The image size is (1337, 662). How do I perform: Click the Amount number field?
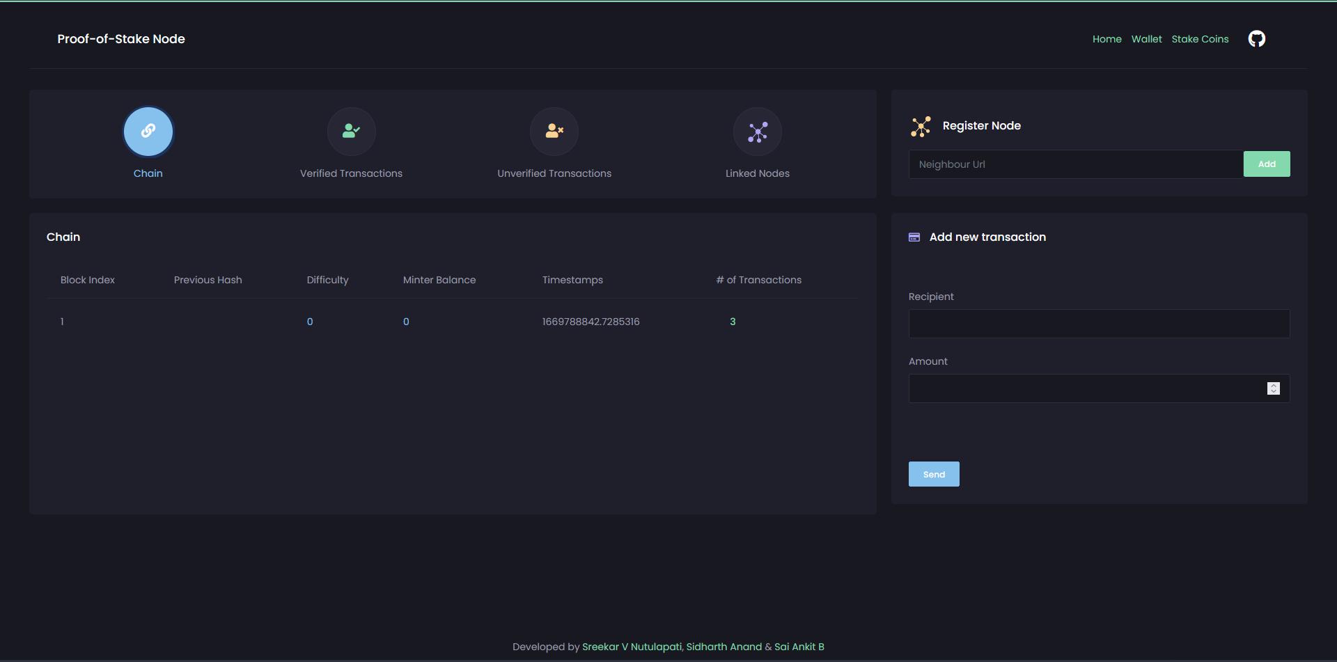coord(1086,388)
